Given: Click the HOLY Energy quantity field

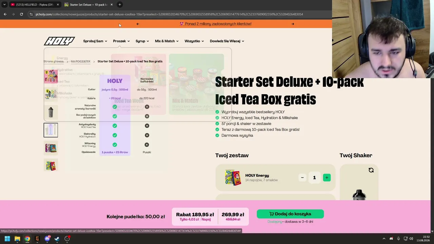Looking at the screenshot, I should tap(314, 178).
